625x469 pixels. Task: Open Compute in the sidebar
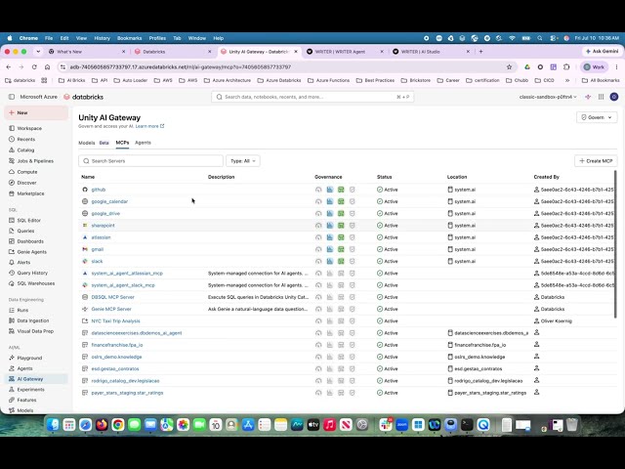[x=27, y=172]
